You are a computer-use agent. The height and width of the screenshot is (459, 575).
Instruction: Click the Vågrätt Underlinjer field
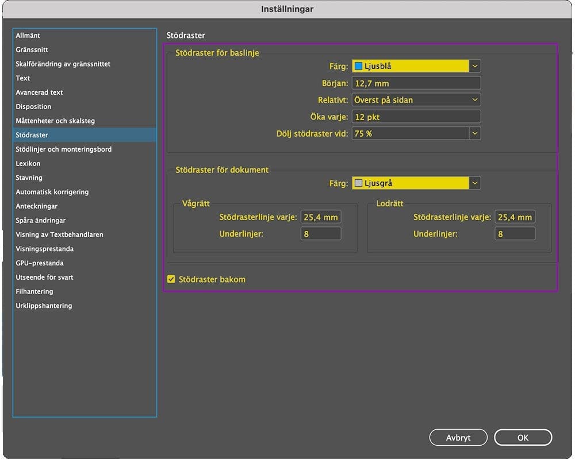click(321, 234)
